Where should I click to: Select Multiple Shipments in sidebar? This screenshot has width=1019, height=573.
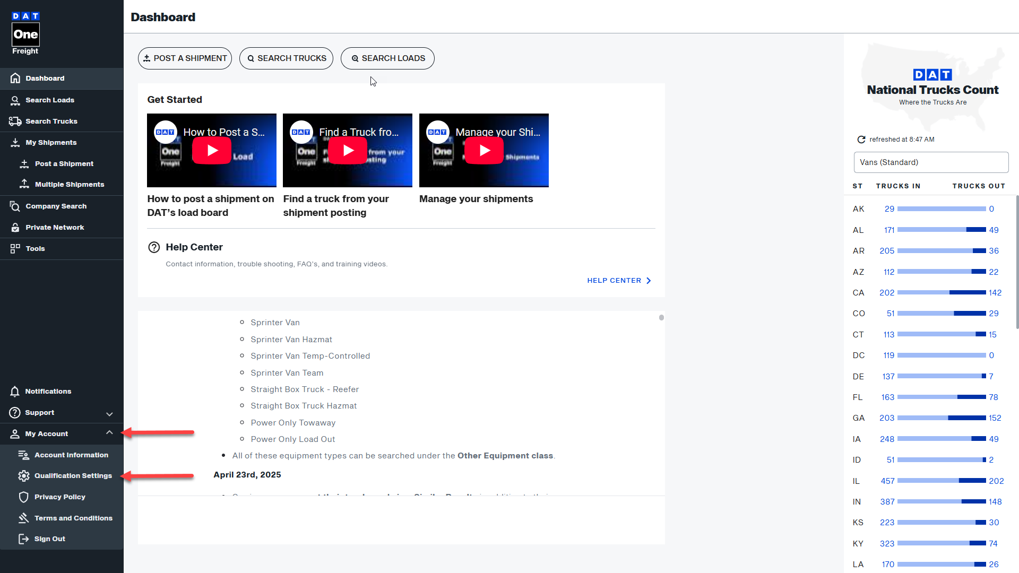pos(62,184)
